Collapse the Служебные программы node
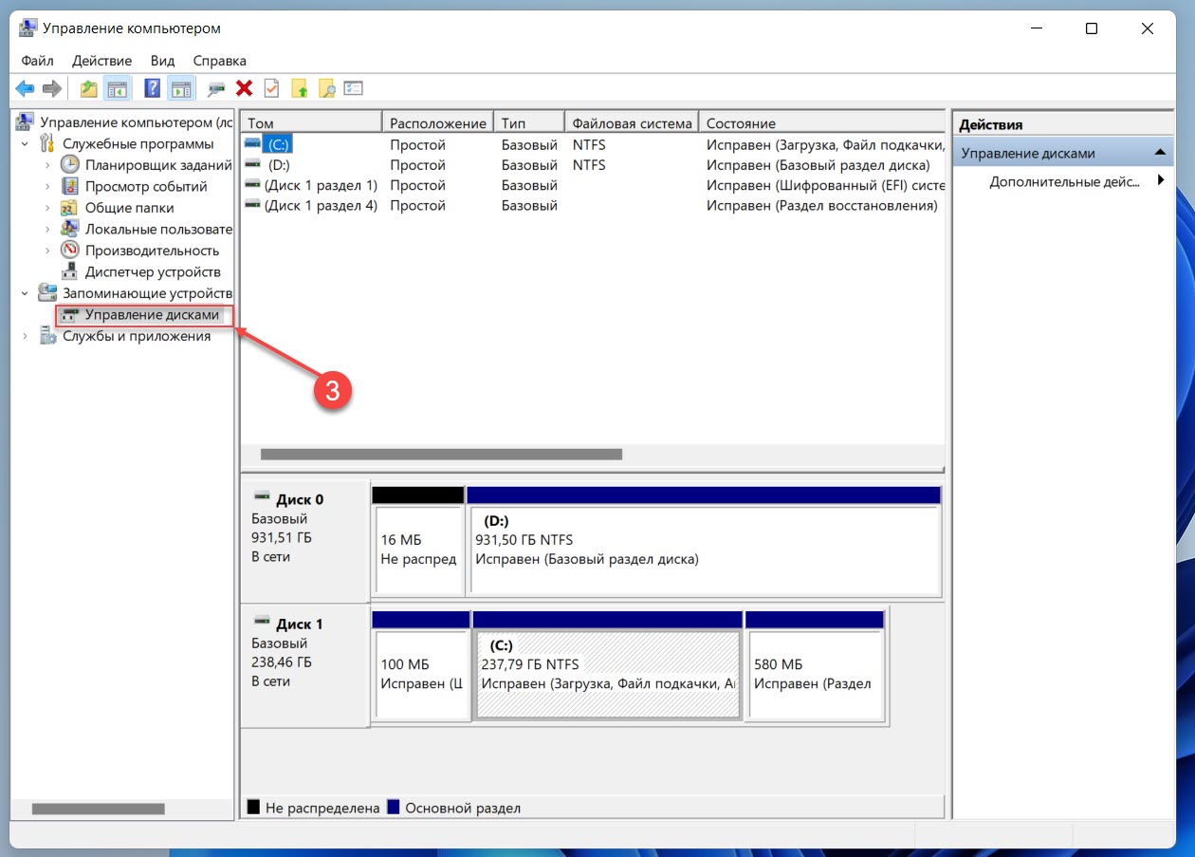This screenshot has width=1195, height=857. click(x=26, y=144)
